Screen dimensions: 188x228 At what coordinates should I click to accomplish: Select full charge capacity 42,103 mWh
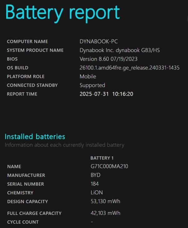[x=106, y=213]
